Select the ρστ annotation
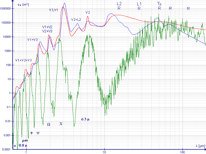206x154 pixels. [25, 141]
